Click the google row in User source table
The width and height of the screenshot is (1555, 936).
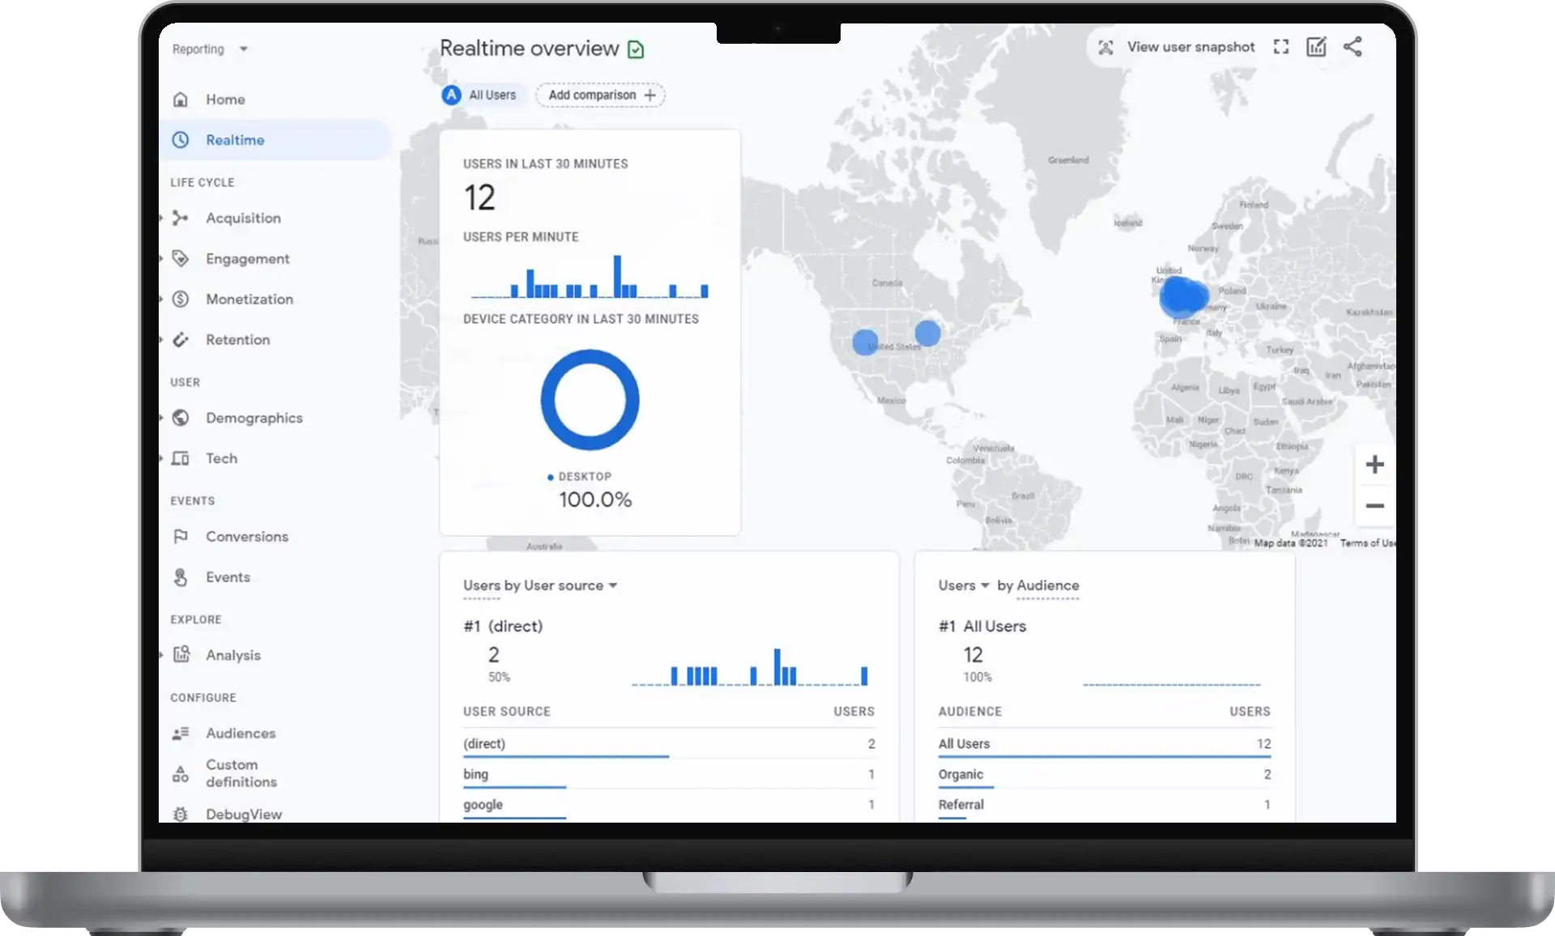[x=669, y=805]
